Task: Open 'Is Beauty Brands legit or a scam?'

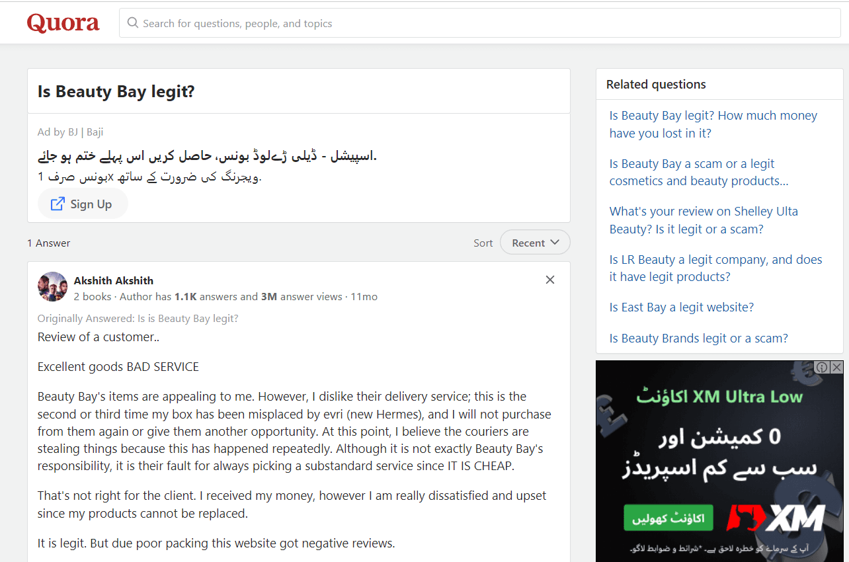Action: pyautogui.click(x=698, y=339)
